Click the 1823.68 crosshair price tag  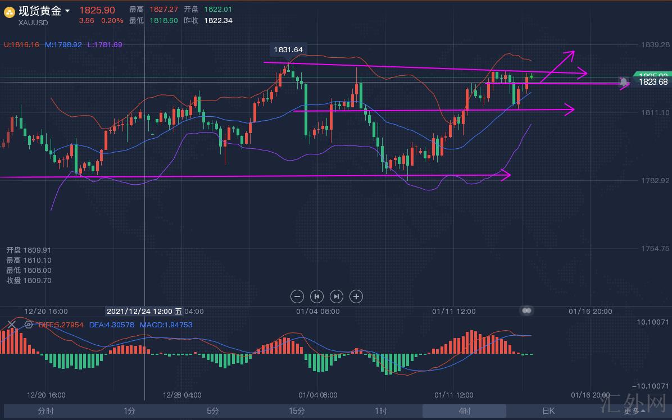653,82
